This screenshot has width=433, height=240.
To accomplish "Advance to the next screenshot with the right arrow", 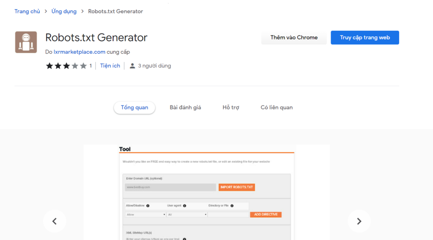I will pos(359,221).
